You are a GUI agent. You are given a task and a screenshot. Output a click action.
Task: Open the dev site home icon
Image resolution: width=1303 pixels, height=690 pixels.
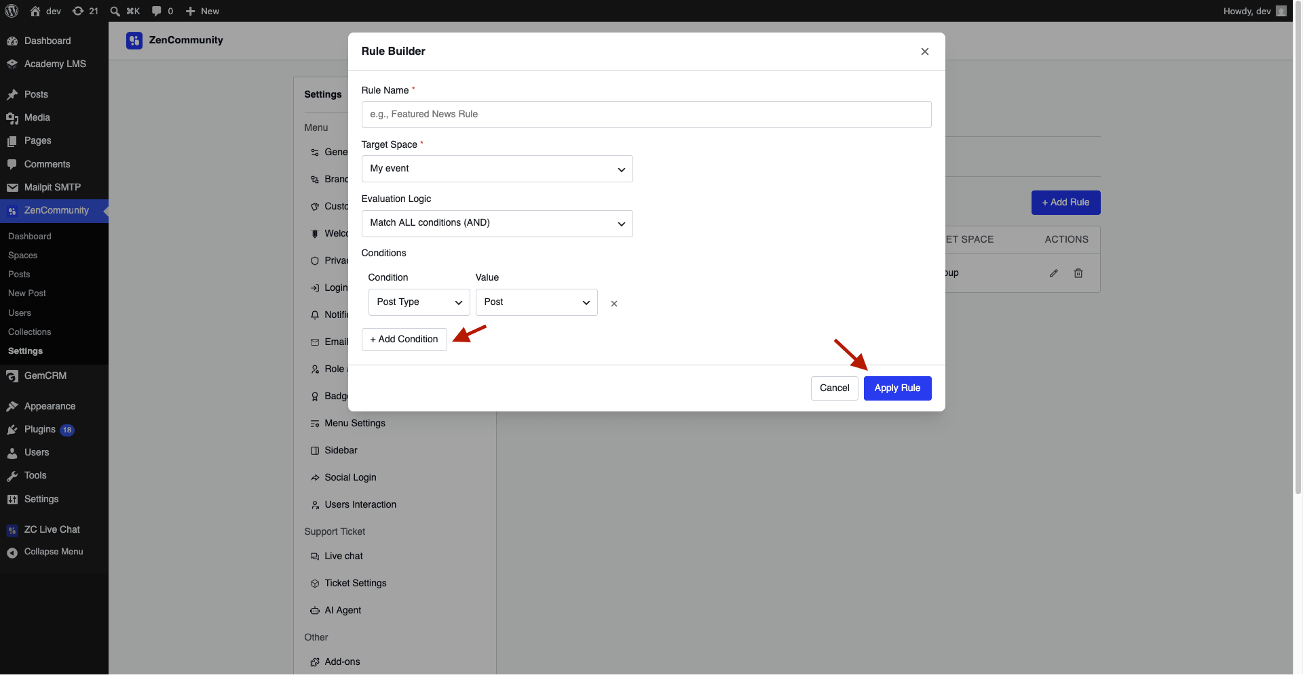pos(35,11)
